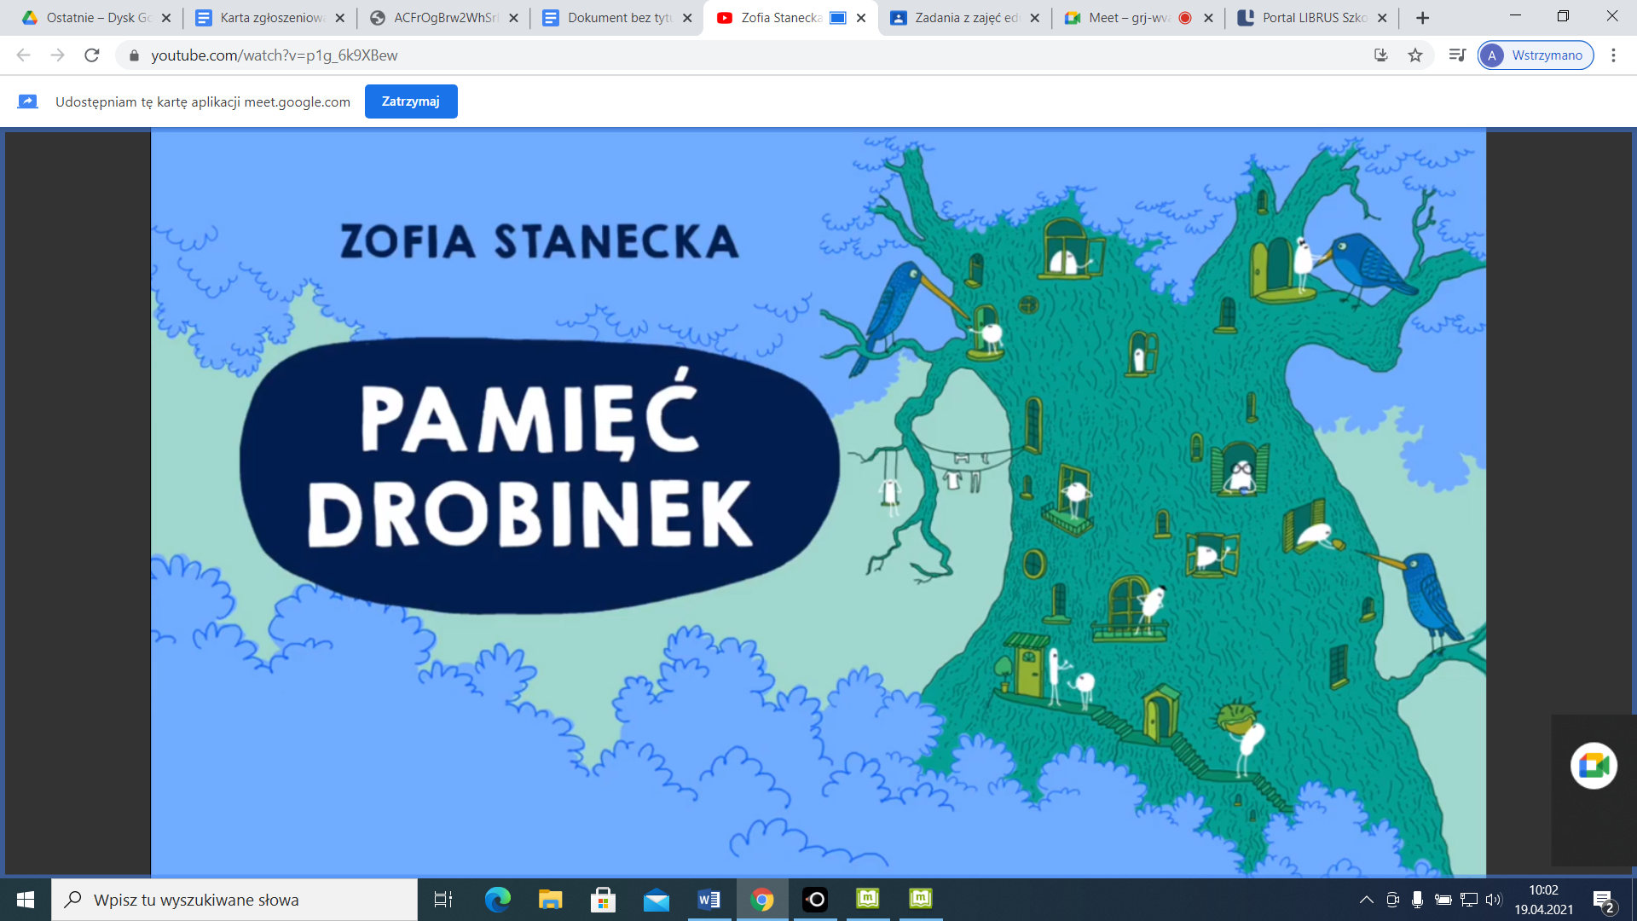Show hidden system tray icons
Viewport: 1637px width, 921px height.
coord(1366,900)
